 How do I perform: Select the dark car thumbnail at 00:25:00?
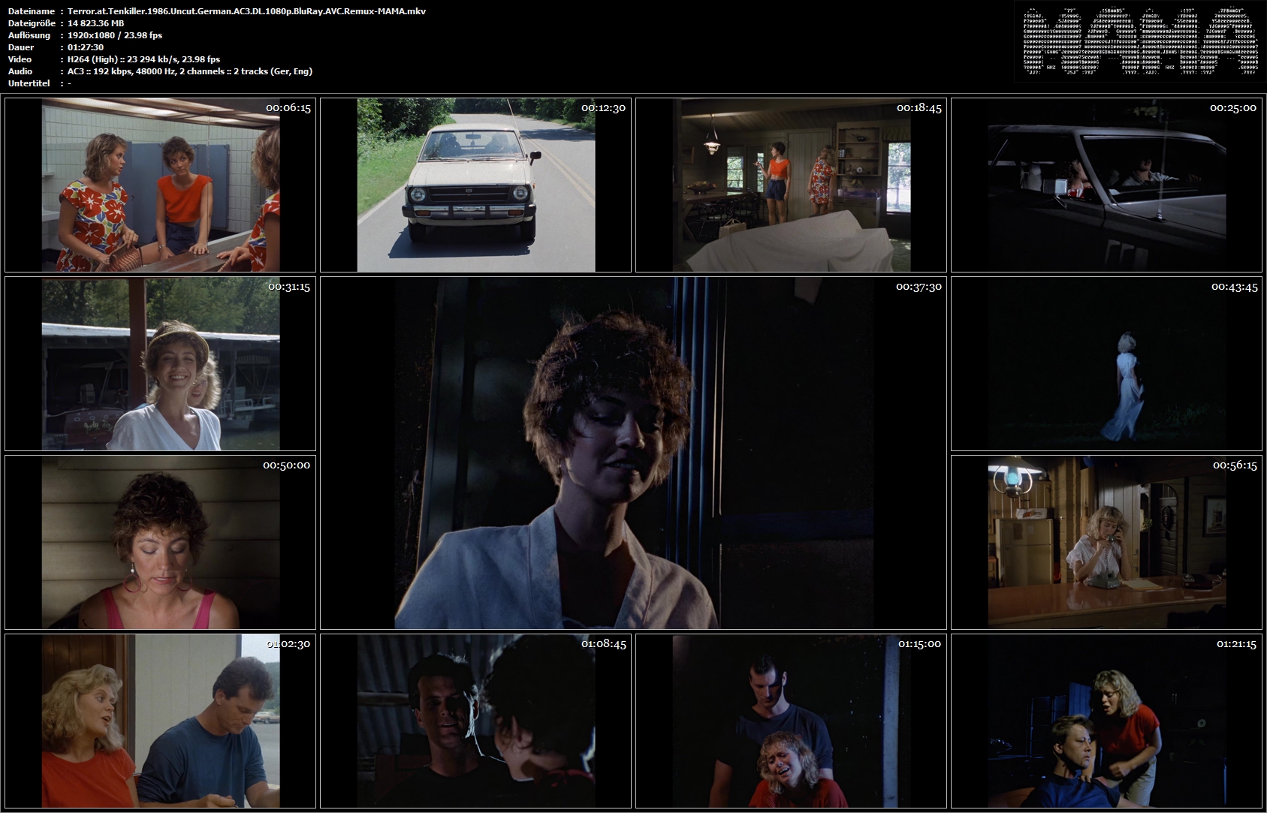click(x=1106, y=185)
